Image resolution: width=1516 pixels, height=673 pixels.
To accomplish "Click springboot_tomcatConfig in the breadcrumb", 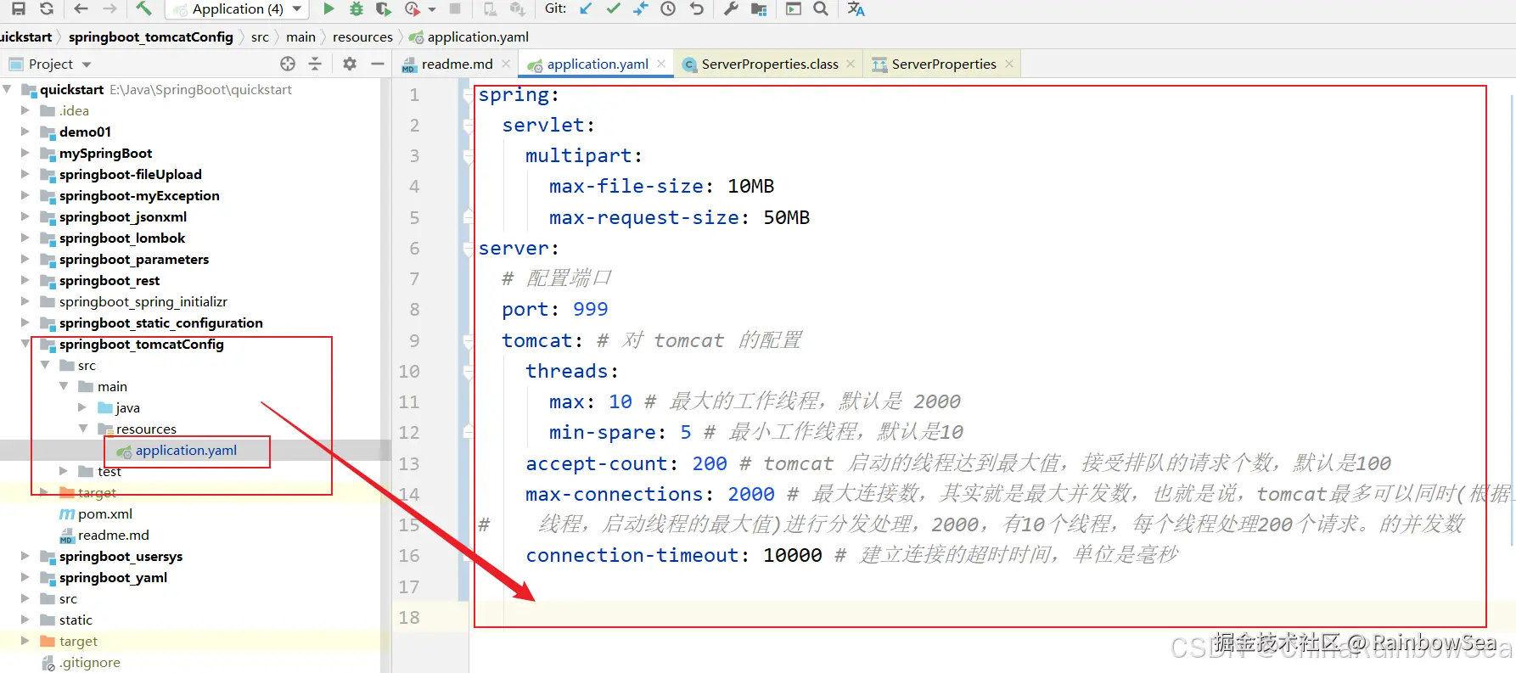I will point(150,36).
